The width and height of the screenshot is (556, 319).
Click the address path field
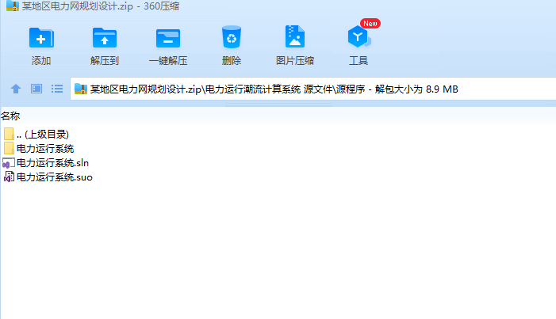coord(313,89)
